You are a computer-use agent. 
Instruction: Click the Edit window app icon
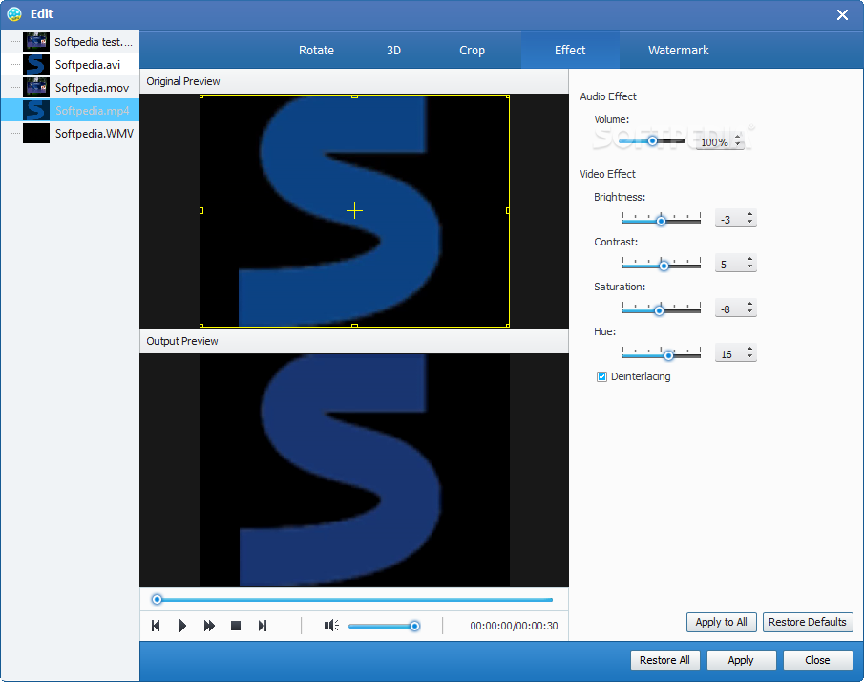tap(14, 13)
